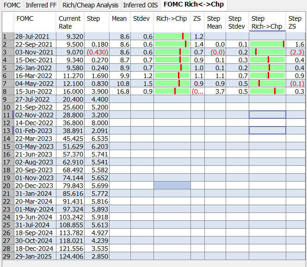Click the stdev value 1.5
The height and width of the screenshot is (267, 307).
pyautogui.click(x=142, y=84)
